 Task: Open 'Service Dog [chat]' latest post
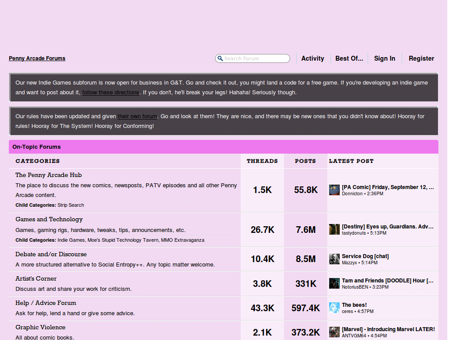click(x=365, y=256)
